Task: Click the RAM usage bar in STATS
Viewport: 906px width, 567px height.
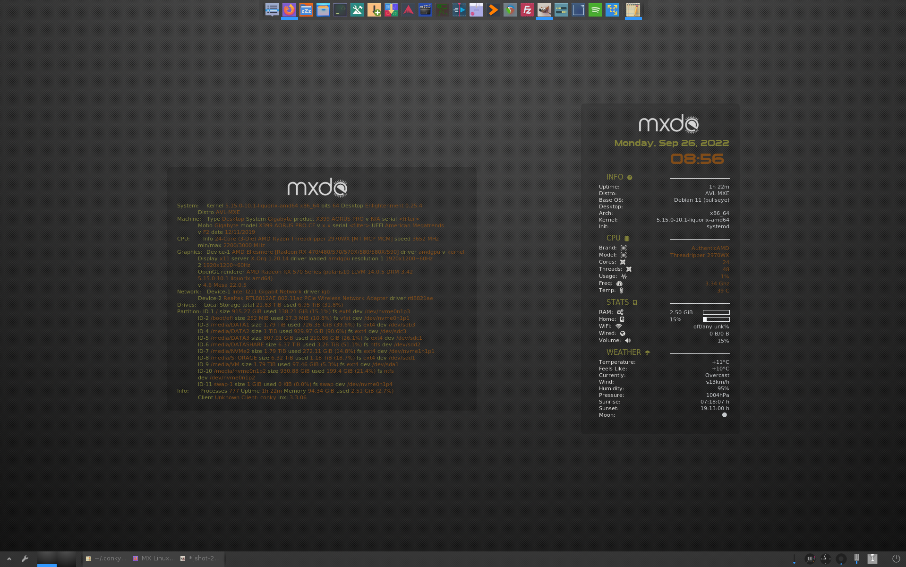Action: [716, 312]
